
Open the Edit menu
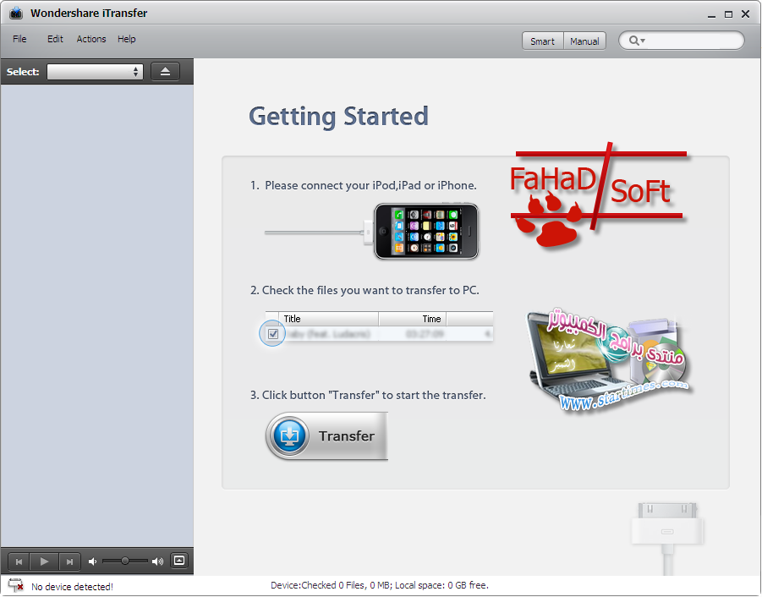point(55,39)
